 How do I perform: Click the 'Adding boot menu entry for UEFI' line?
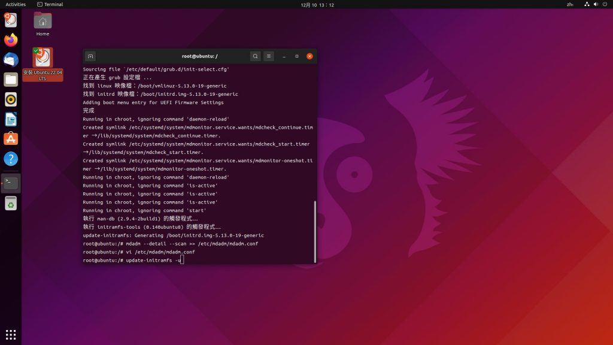coord(153,102)
